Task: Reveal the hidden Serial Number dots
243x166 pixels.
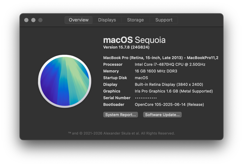Action: [146, 98]
